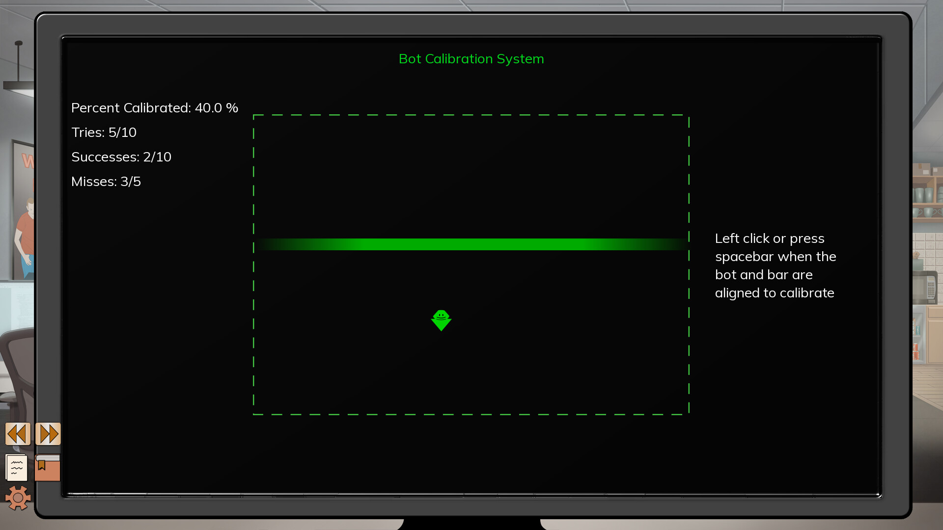Click the 'Percent Calibrated: 40.0 %' text
This screenshot has width=943, height=530.
(x=155, y=108)
